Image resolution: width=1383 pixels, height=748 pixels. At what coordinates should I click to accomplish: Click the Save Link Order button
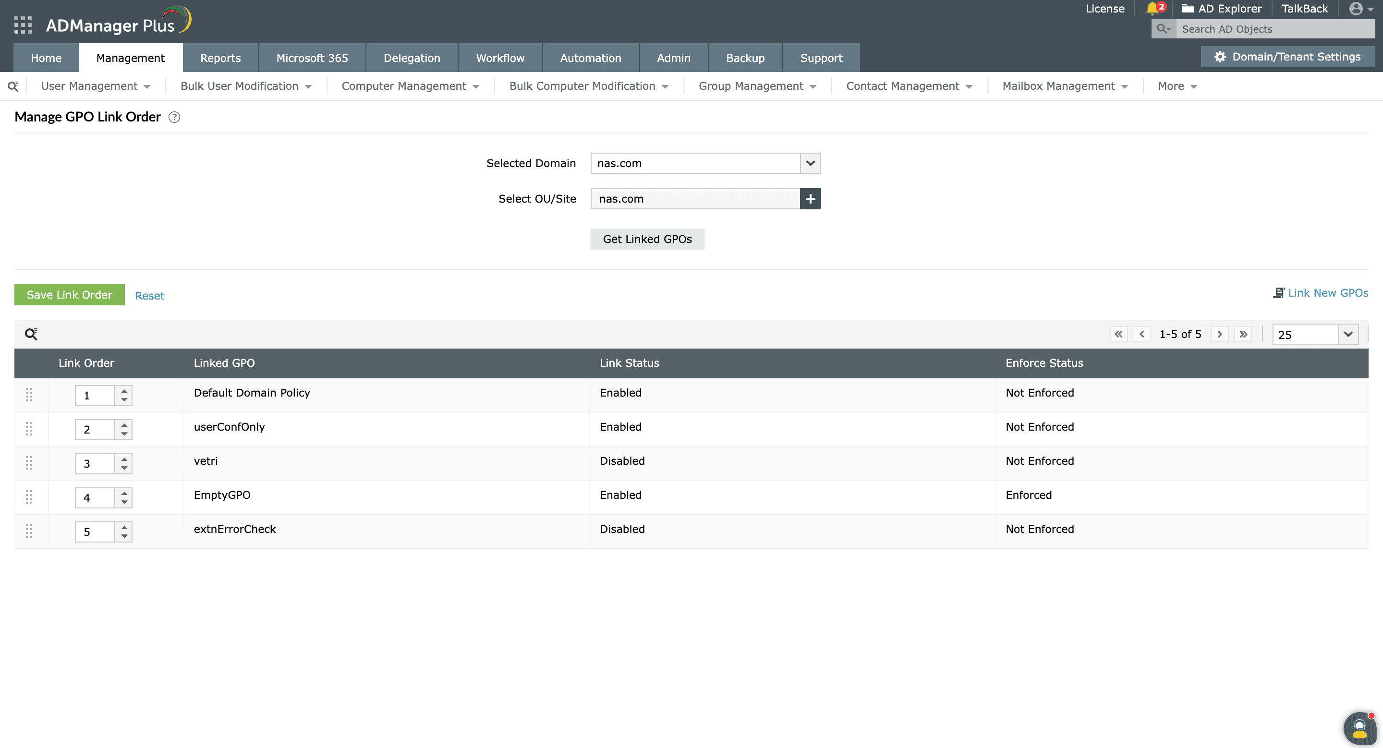tap(69, 295)
